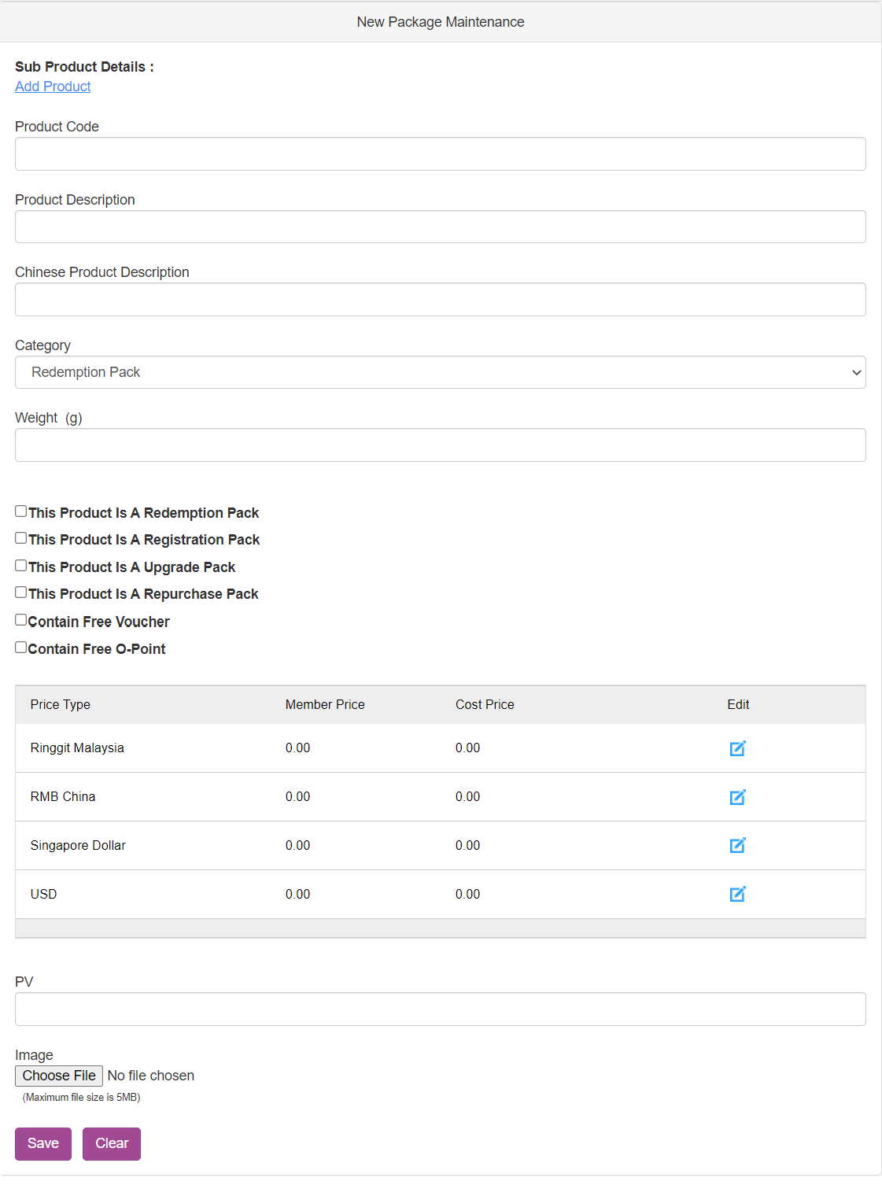Follow the Add Product link
This screenshot has height=1185, width=882.
point(53,87)
